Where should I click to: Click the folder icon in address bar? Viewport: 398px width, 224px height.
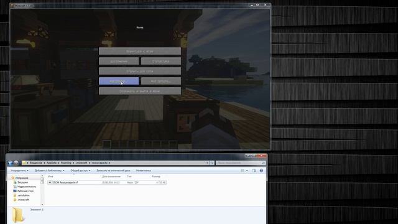click(24, 163)
